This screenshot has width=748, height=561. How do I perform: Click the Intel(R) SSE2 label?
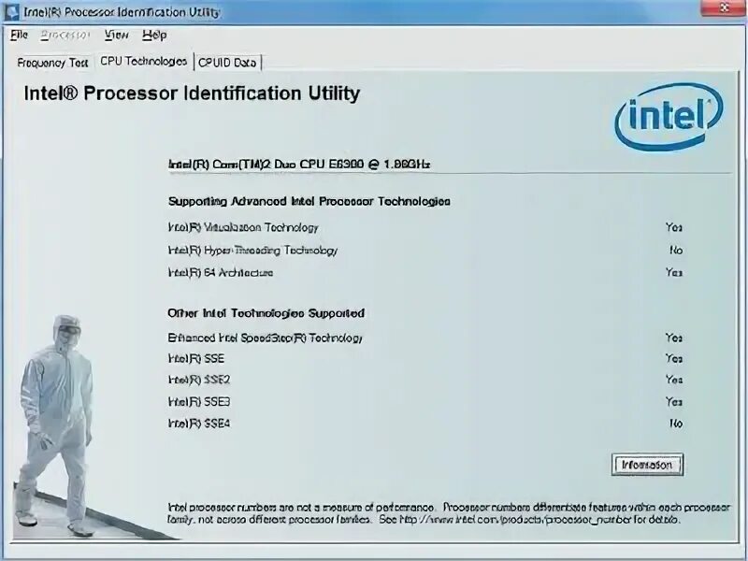199,380
